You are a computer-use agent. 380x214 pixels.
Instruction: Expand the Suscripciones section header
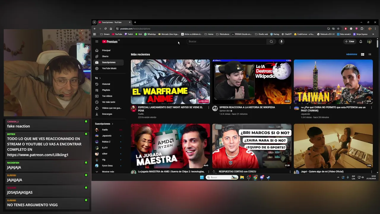point(104,124)
